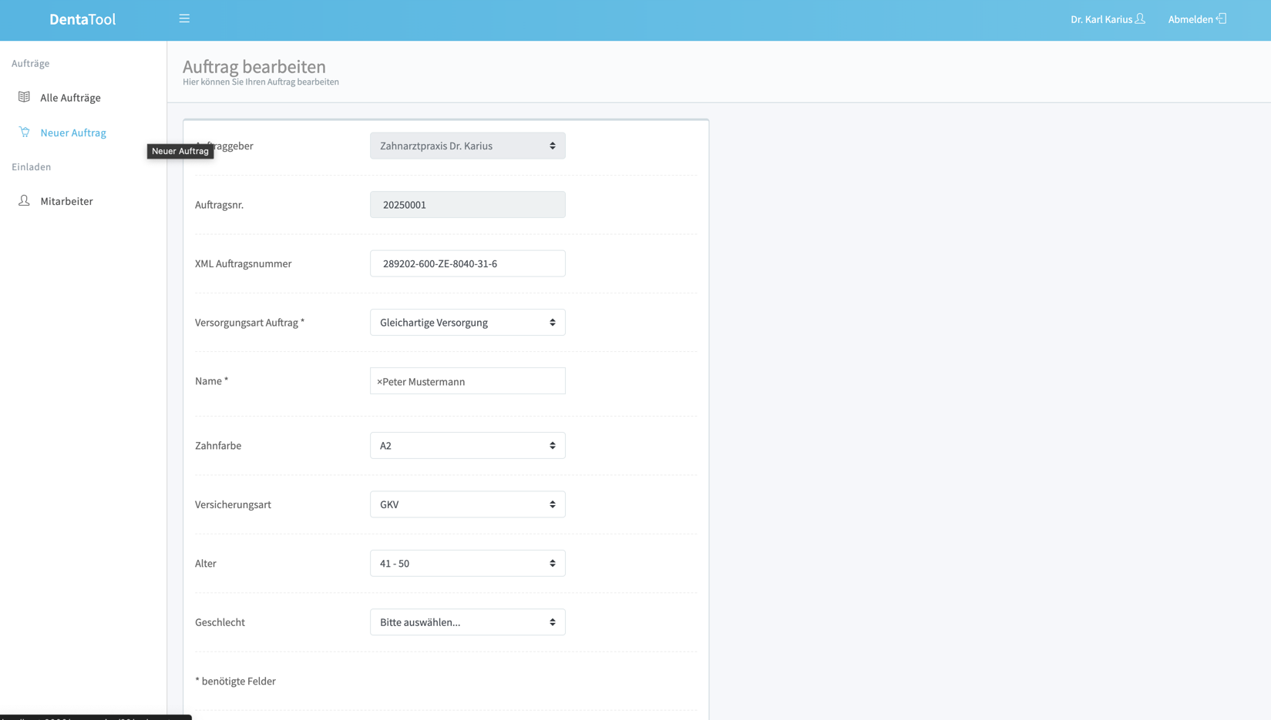Image resolution: width=1271 pixels, height=720 pixels.
Task: Go to Alle Aufträge in sidebar
Action: 70,98
